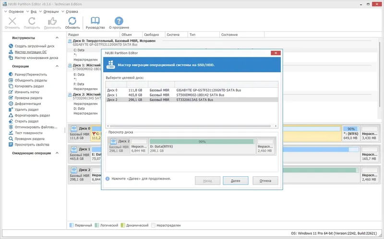The image size is (384, 239).
Task: Click the Мастер миграции ОС link
Action: 31,52
